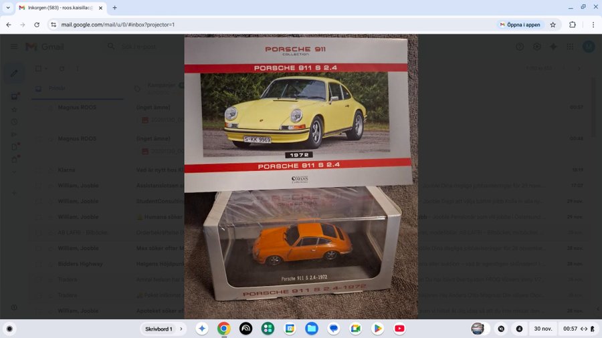Open Google Meet from the shelf

click(x=355, y=329)
